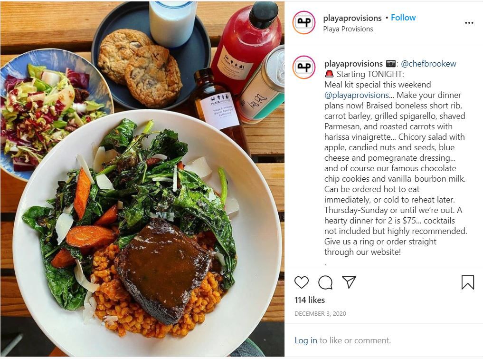Screen dimensions: 483x359
Task: Open comments via the speech bubble icon
Action: [325, 282]
